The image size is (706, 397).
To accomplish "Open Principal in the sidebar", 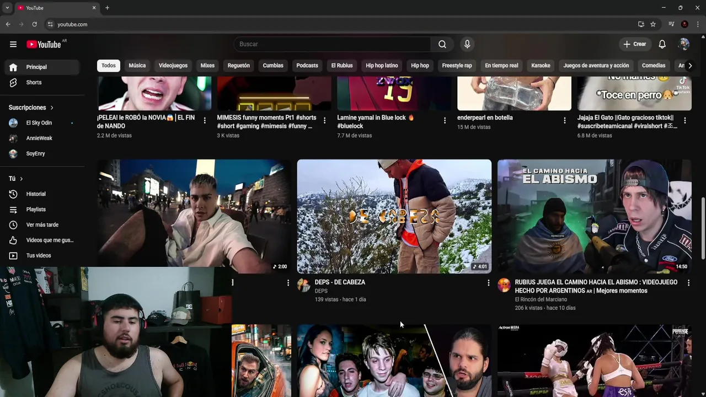I will [43, 67].
